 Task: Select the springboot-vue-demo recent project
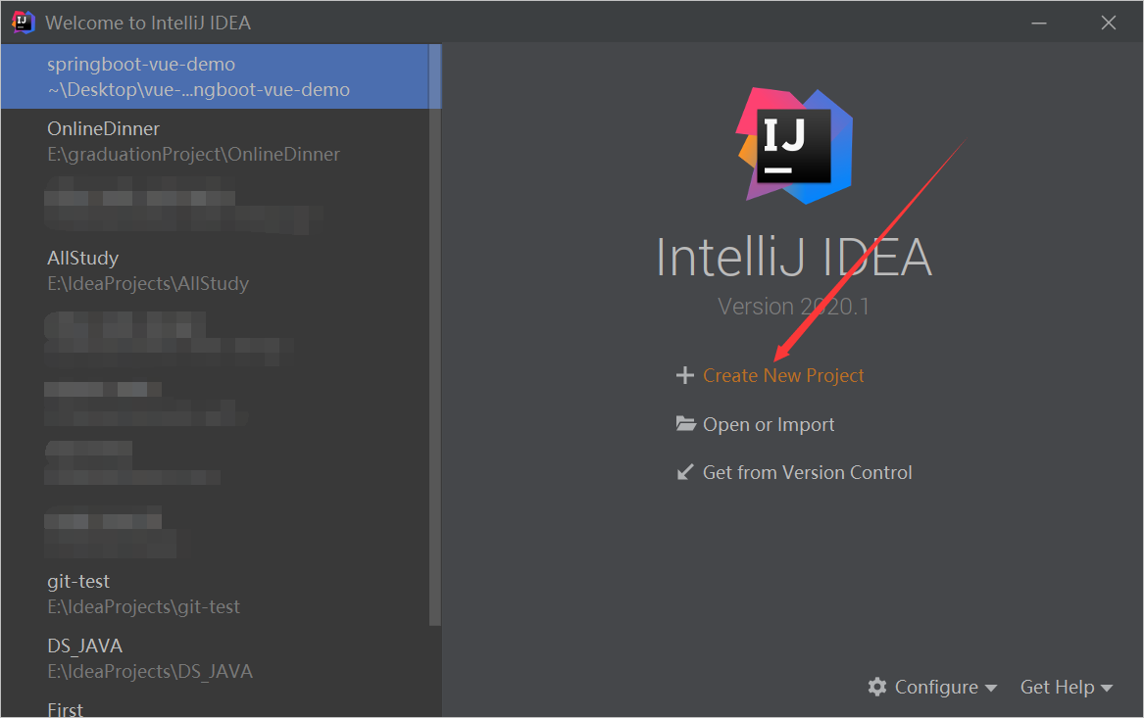point(196,75)
